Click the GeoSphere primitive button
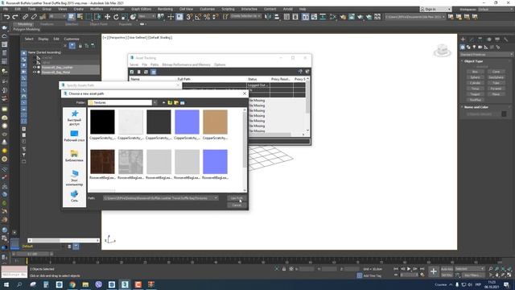This screenshot has width=515, height=290. [496, 77]
